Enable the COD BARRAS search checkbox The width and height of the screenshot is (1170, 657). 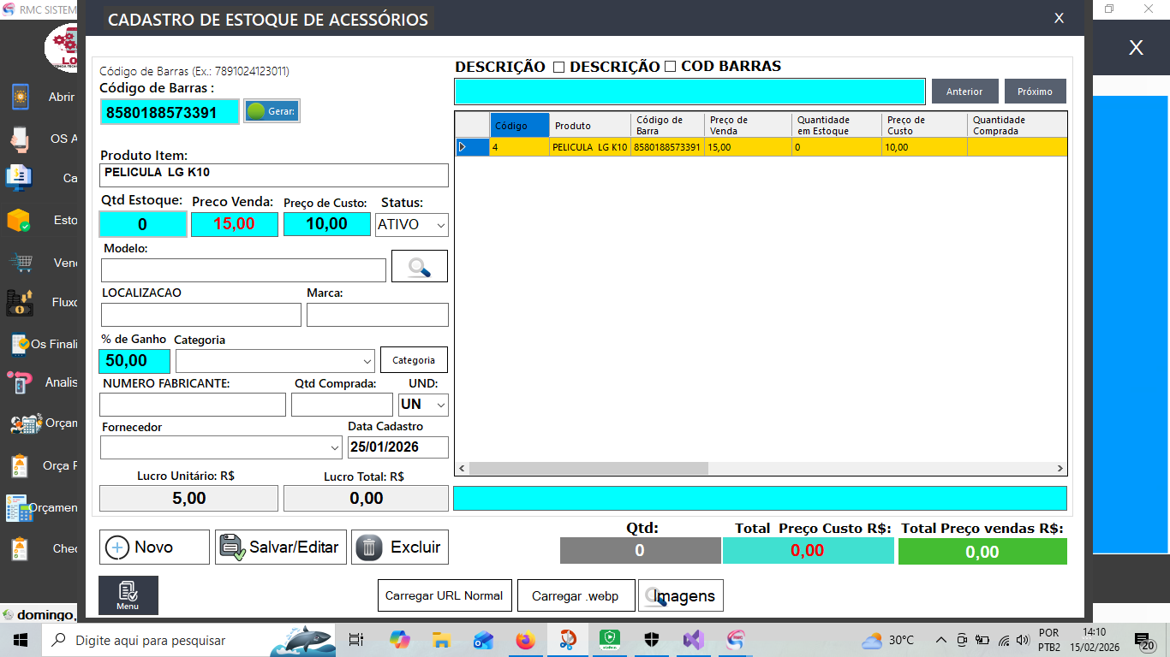pyautogui.click(x=670, y=67)
